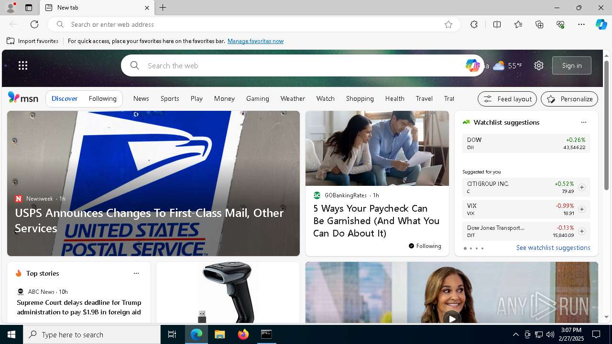The width and height of the screenshot is (612, 344).
Task: Show hidden system tray icons
Action: click(515, 334)
